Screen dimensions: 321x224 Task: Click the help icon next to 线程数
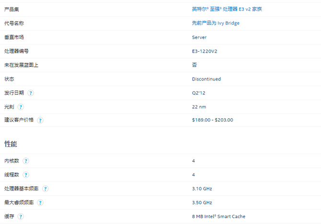point(26,175)
